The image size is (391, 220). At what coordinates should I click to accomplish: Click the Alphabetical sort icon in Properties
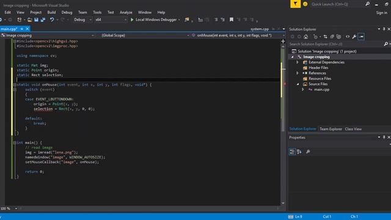pyautogui.click(x=299, y=152)
